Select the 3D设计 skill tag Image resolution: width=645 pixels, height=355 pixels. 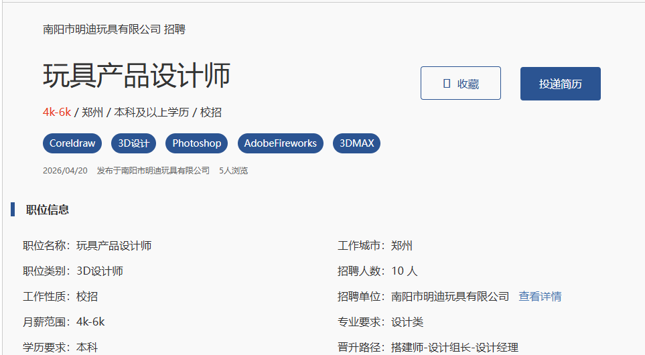click(x=134, y=143)
